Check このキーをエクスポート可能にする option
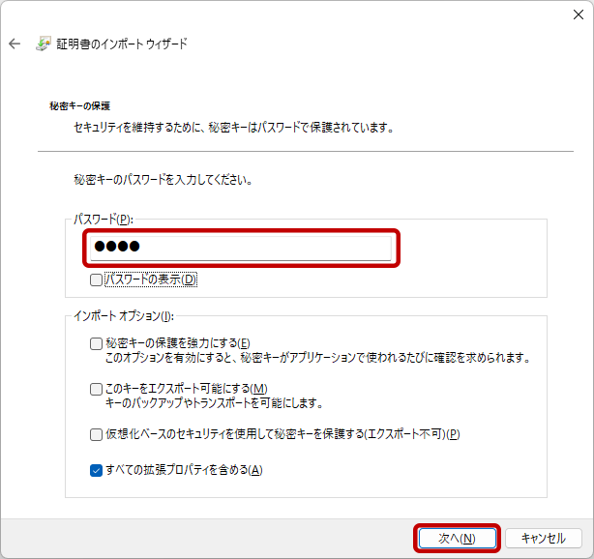The width and height of the screenshot is (594, 559). 96,389
